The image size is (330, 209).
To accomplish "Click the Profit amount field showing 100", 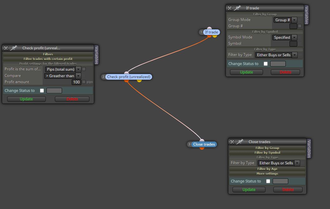I will coord(76,82).
